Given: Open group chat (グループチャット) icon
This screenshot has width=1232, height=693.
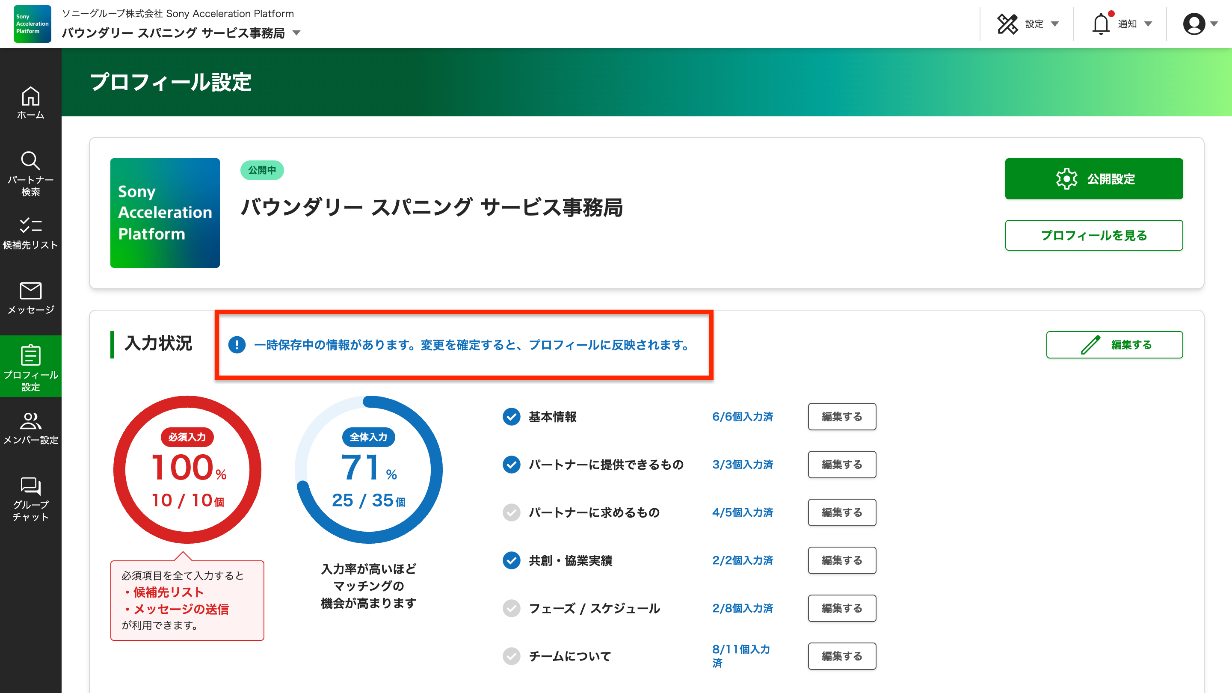Looking at the screenshot, I should pos(31,486).
